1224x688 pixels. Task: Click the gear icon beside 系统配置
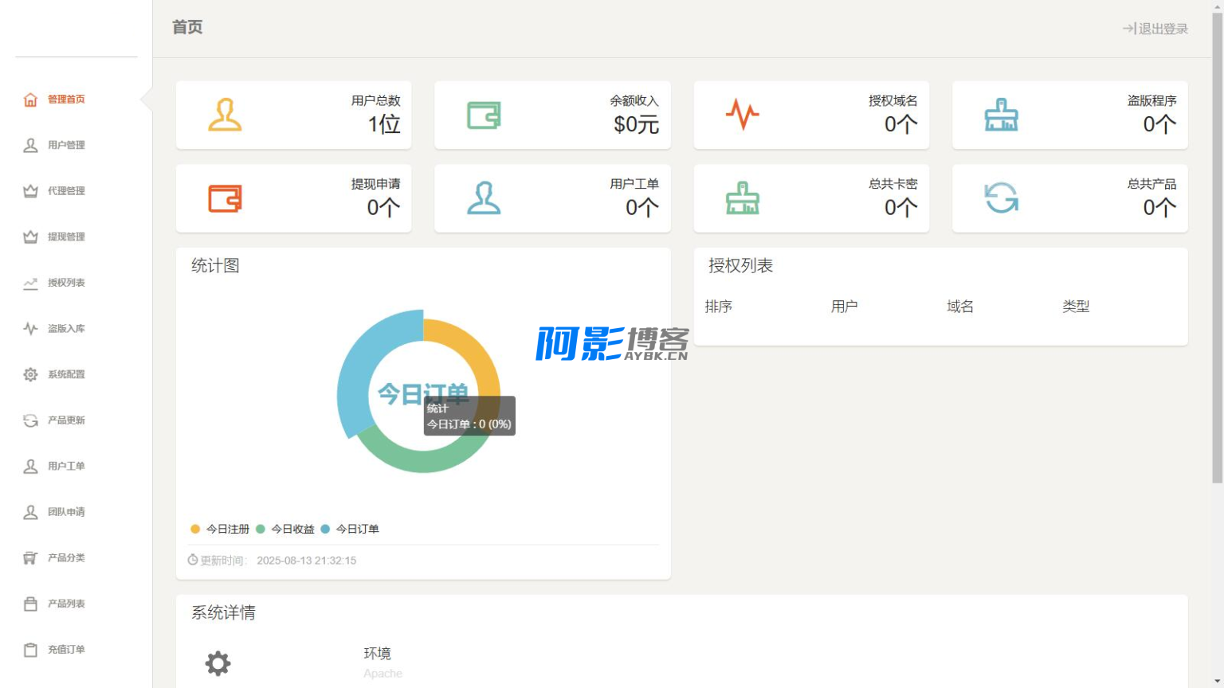(30, 374)
